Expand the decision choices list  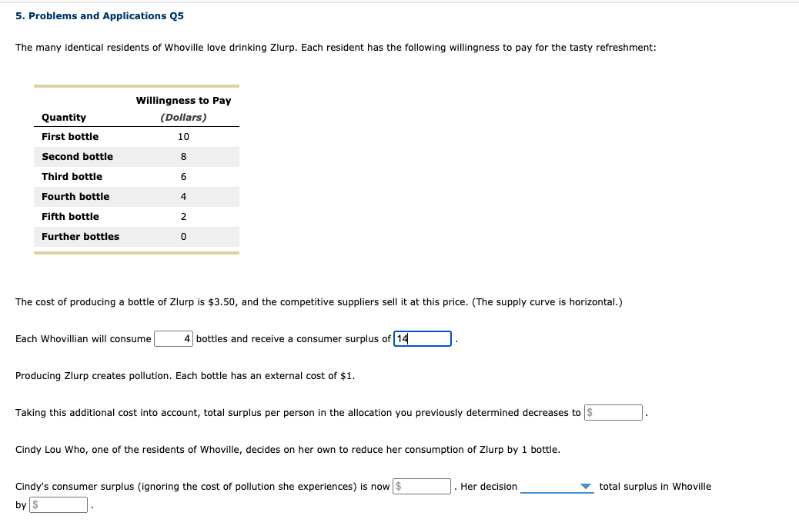tap(556, 487)
